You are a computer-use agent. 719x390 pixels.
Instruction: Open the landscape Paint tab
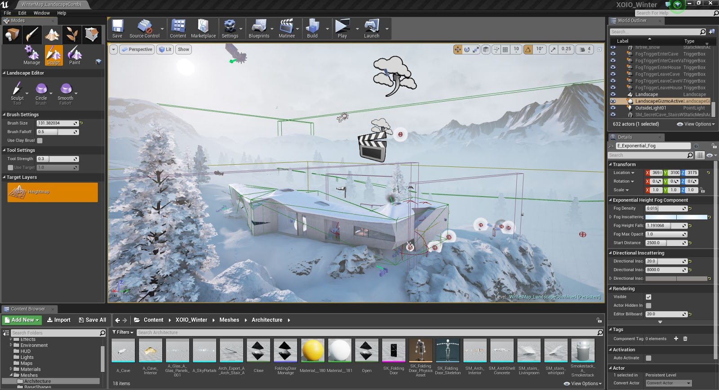75,55
